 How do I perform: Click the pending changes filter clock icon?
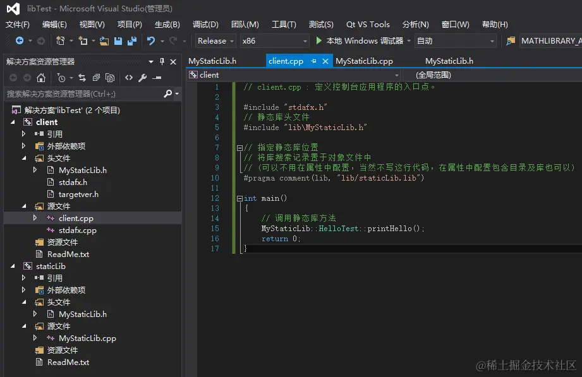61,78
